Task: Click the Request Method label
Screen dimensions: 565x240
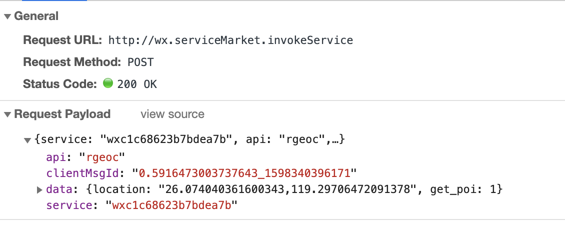Action: point(71,62)
